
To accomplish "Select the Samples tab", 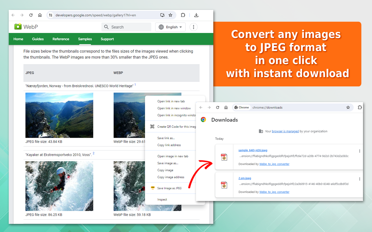I will point(85,39).
